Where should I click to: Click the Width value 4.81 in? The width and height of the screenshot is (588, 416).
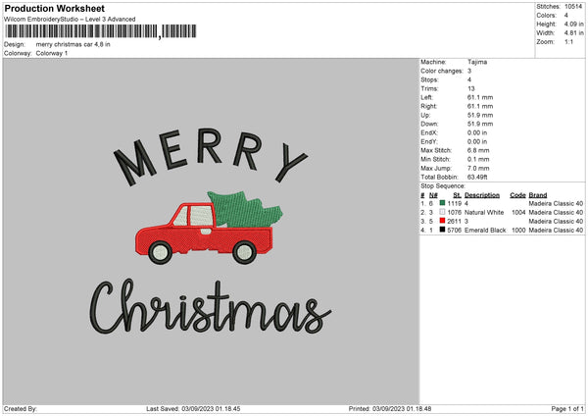tap(573, 33)
